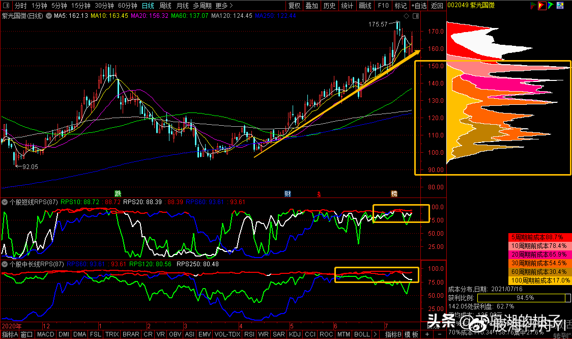Screen dimensions: 572x339
Task: Click the minus zoom-out button at bottom
Action: coord(440,334)
